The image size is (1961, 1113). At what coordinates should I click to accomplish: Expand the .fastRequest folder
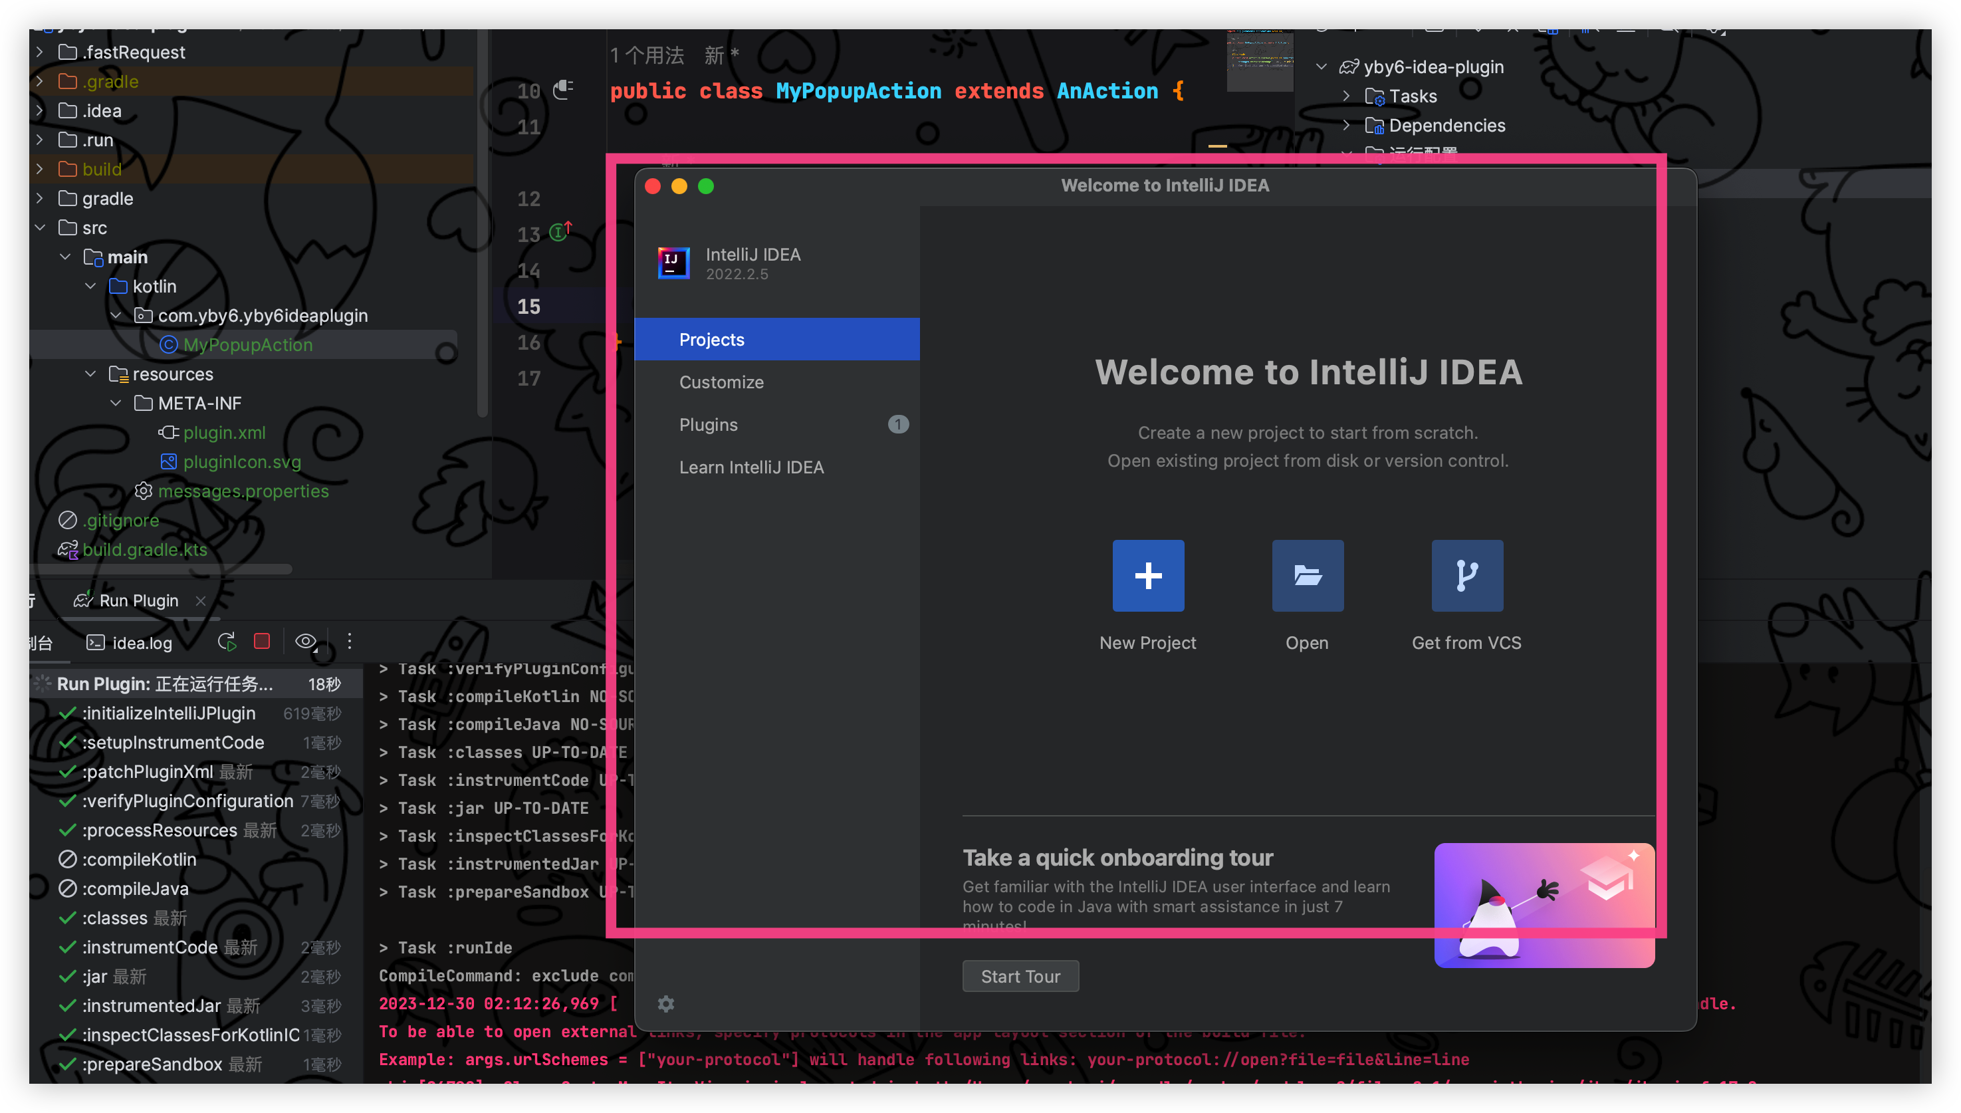[x=40, y=52]
